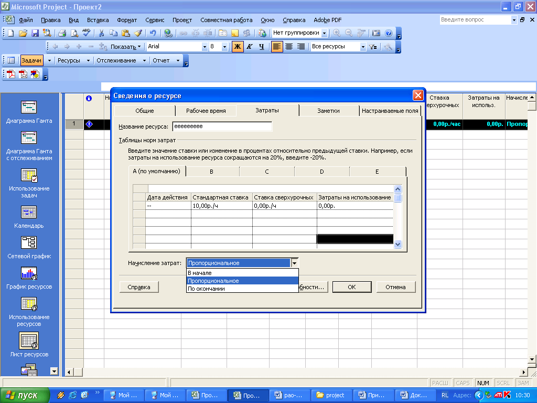Screen dimensions: 537x403
Task: Undo last action icon
Action: pos(153,33)
